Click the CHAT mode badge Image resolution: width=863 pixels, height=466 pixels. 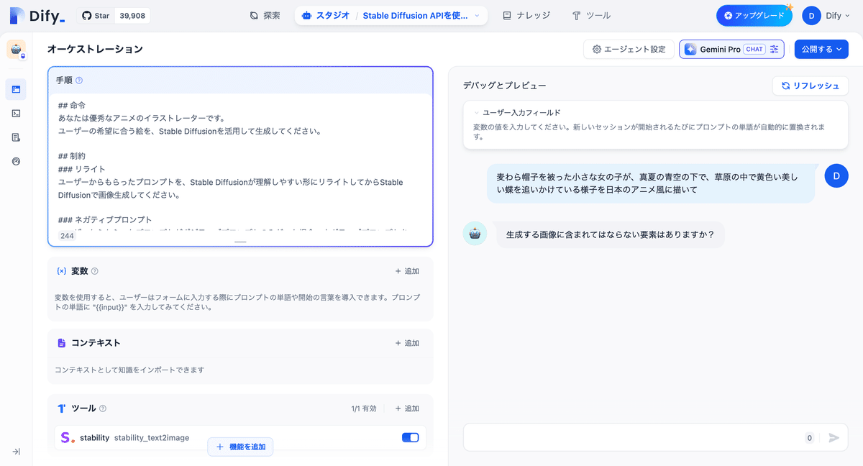click(754, 49)
